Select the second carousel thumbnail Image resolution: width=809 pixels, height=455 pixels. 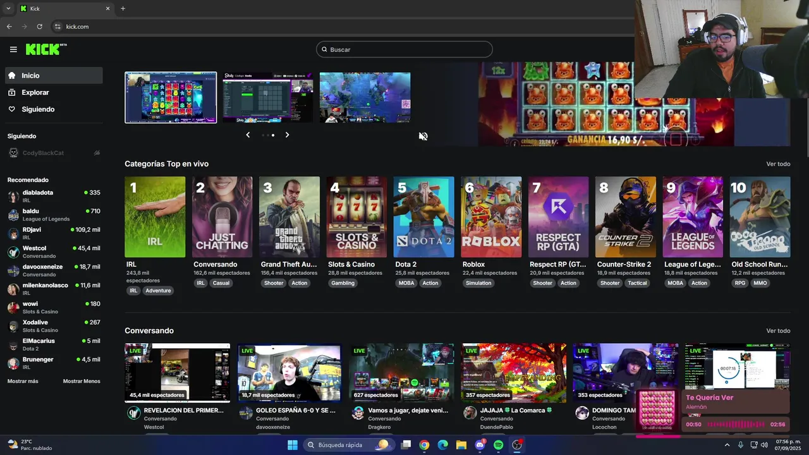[267, 97]
